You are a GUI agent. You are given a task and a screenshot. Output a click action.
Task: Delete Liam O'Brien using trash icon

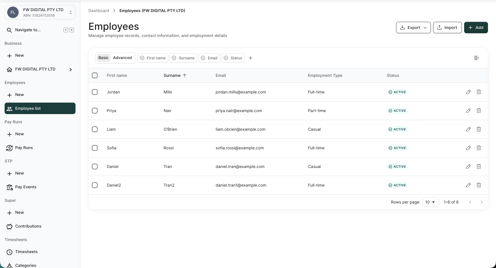click(479, 129)
